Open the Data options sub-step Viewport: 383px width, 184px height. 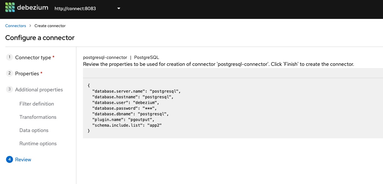click(x=34, y=130)
